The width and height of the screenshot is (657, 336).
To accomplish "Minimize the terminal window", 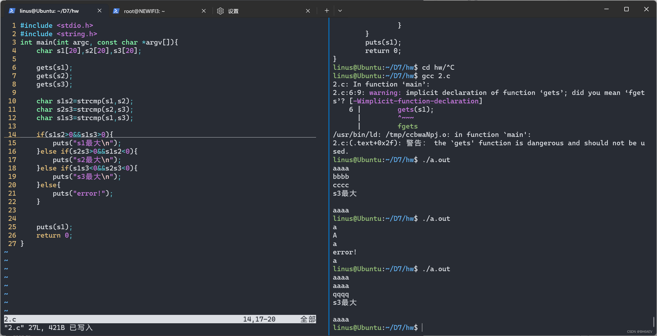I will (x=607, y=9).
